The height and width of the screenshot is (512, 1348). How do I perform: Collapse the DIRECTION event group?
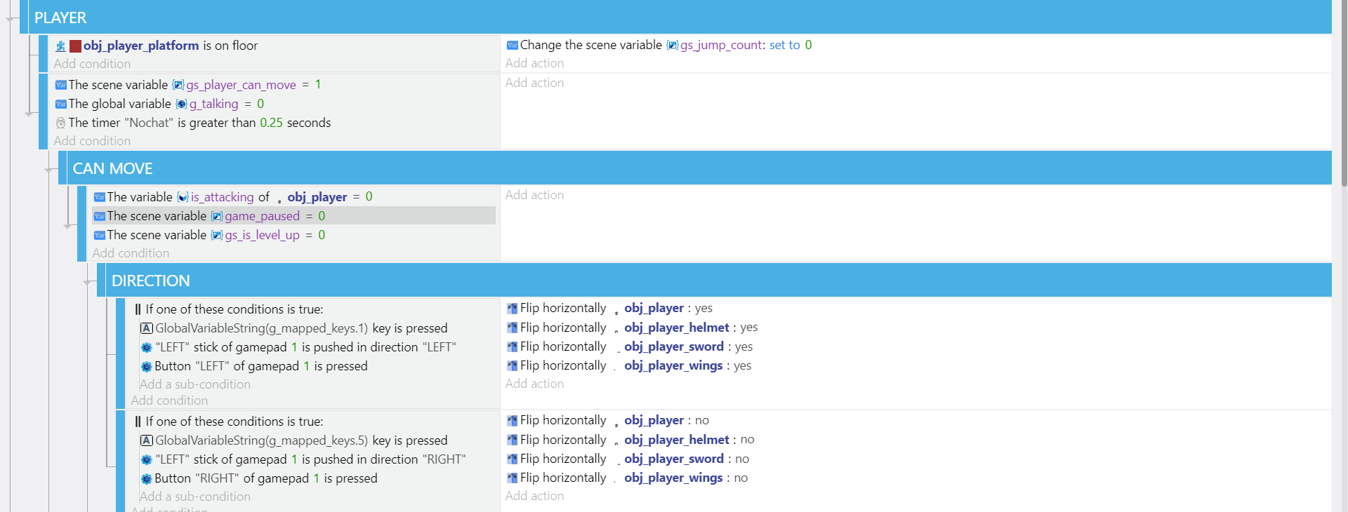[x=88, y=281]
